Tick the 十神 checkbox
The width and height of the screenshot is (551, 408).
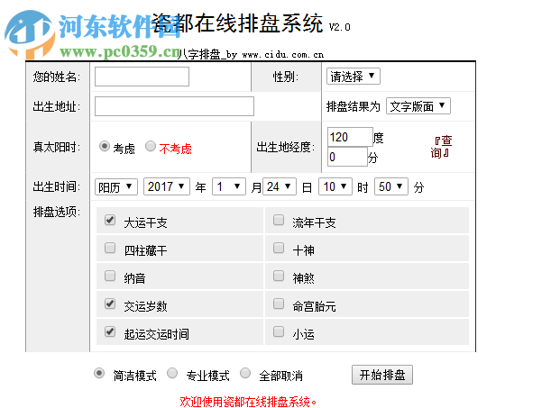pos(279,248)
